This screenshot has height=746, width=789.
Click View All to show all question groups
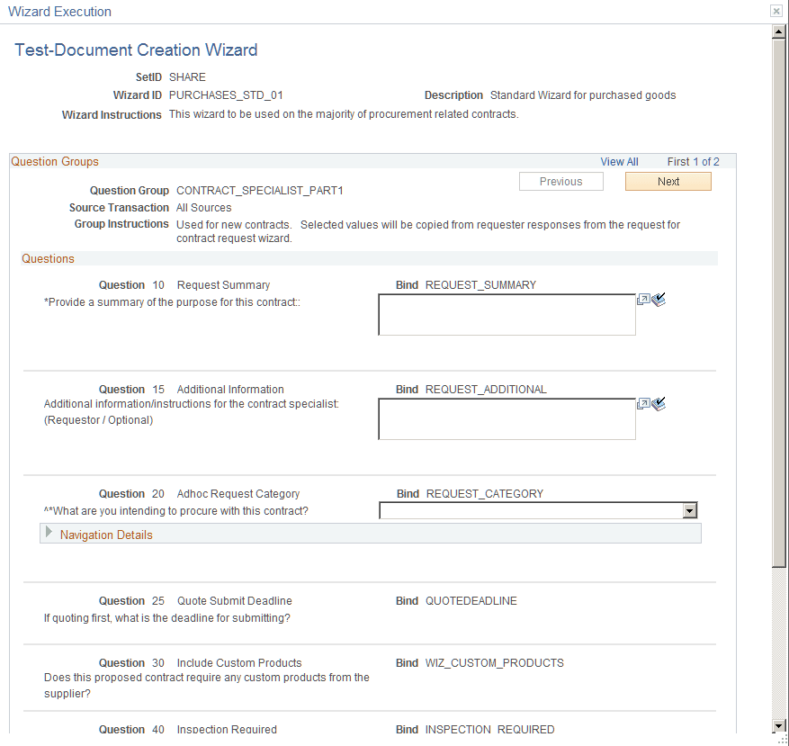619,161
